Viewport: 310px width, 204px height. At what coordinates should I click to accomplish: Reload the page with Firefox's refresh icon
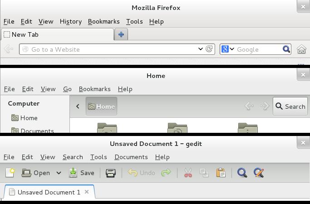pos(209,49)
